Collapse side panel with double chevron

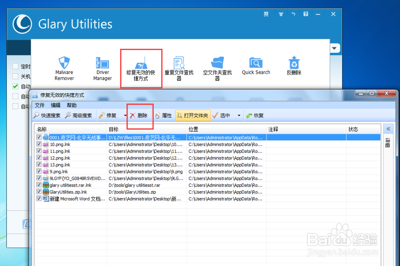[388, 129]
